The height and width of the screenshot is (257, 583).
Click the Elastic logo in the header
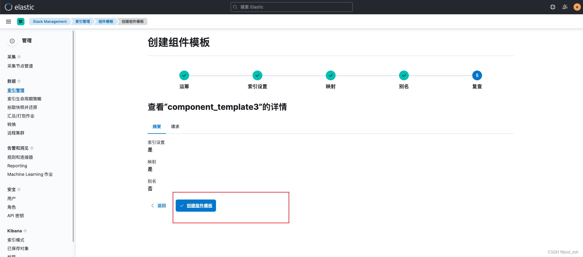[x=20, y=7]
